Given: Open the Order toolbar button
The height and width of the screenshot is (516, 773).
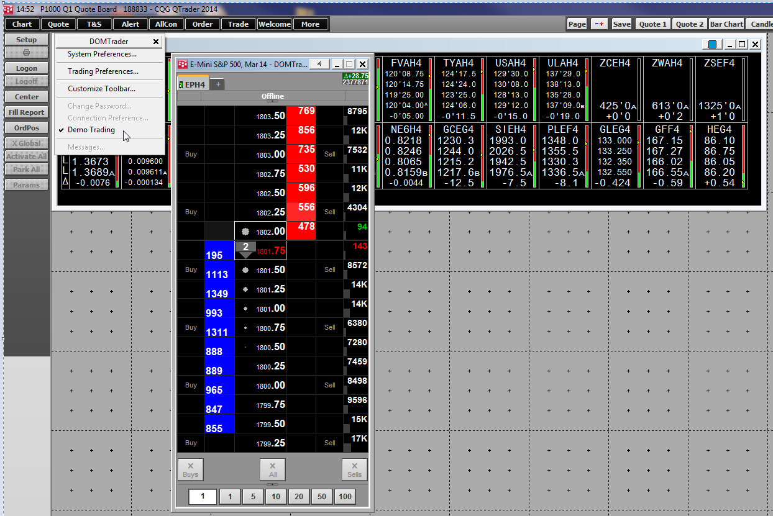Looking at the screenshot, I should point(203,24).
